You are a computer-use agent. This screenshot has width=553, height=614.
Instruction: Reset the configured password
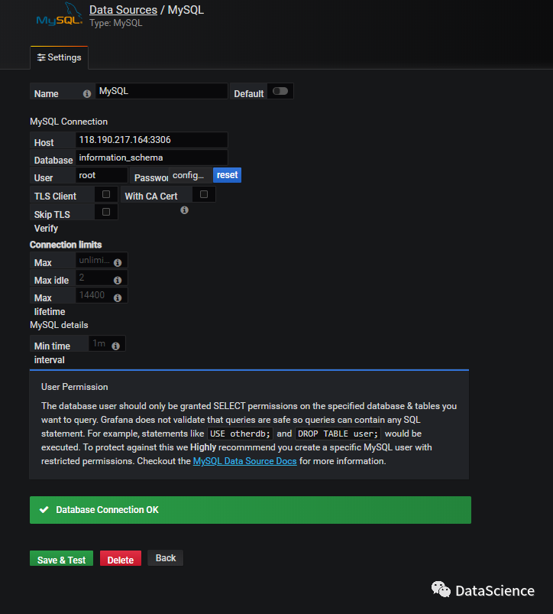[227, 175]
